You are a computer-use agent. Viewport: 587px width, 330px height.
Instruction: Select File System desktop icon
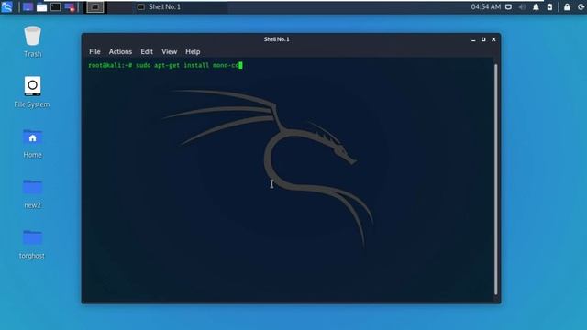[x=32, y=93]
